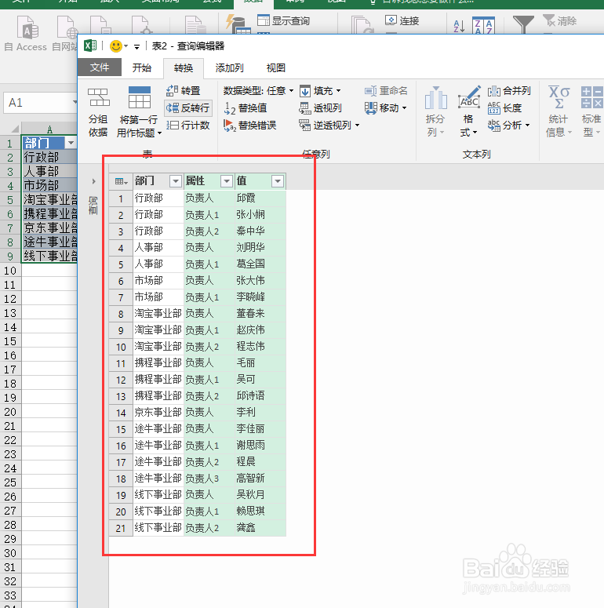The width and height of the screenshot is (604, 608).
Task: Click Merge Columns (合并列) button
Action: point(509,91)
